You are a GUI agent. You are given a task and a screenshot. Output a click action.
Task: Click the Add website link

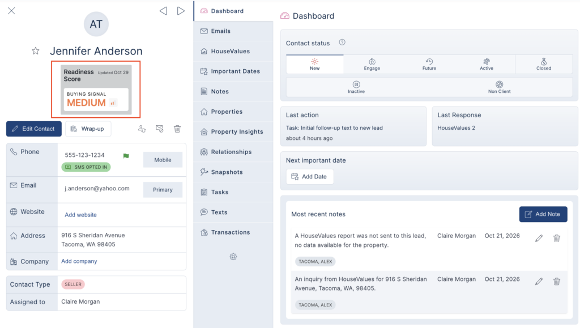pyautogui.click(x=80, y=215)
